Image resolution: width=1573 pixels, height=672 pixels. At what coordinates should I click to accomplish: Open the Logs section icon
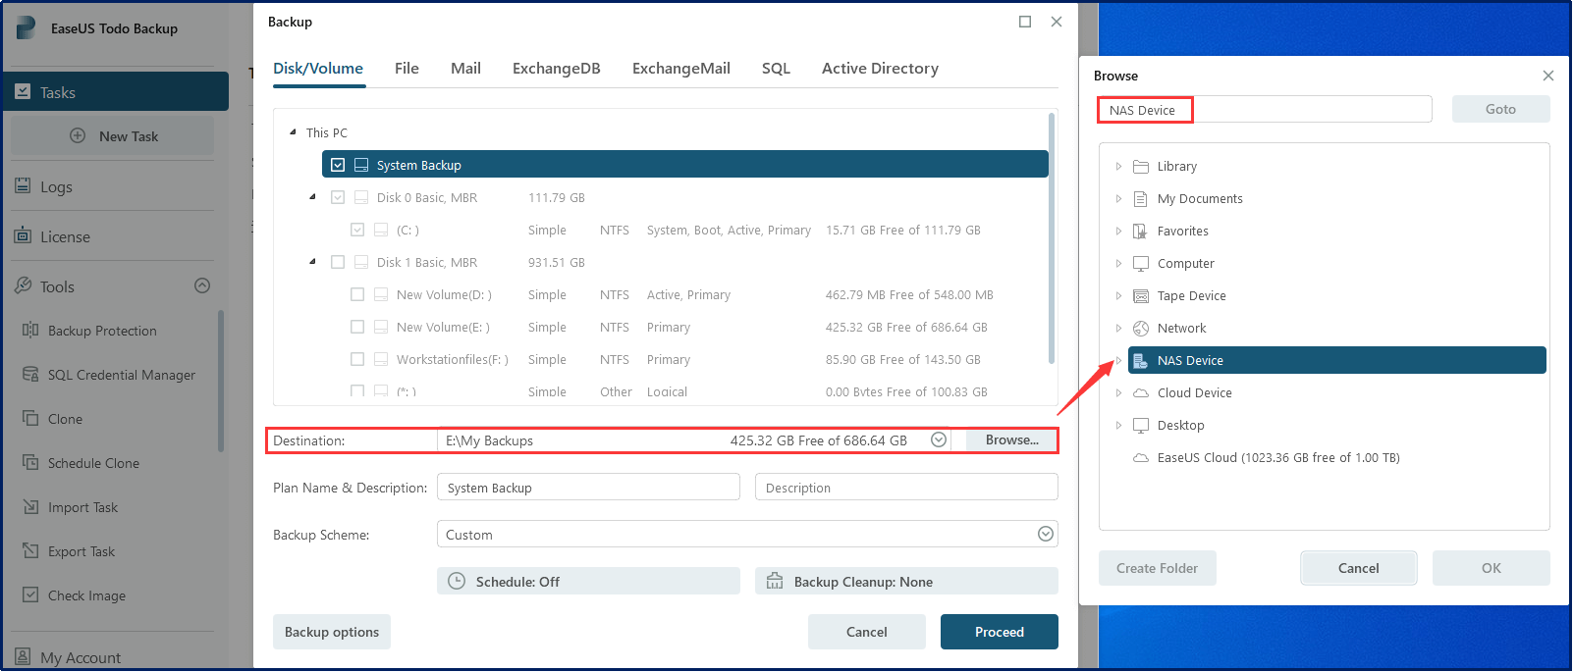[x=23, y=185]
